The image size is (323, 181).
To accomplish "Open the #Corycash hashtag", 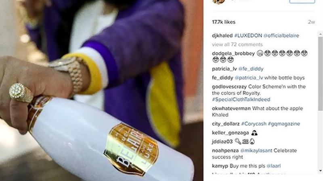I will coord(254,124).
